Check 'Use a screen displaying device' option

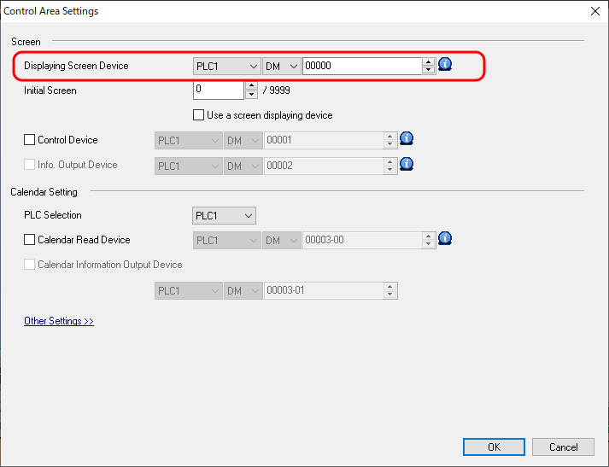[199, 115]
